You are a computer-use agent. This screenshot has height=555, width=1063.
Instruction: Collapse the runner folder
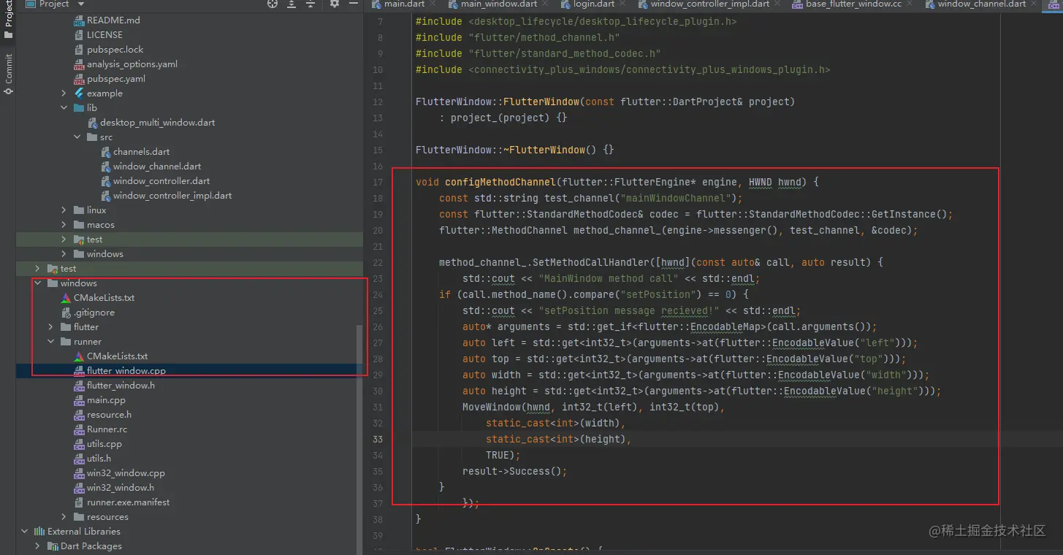(50, 342)
